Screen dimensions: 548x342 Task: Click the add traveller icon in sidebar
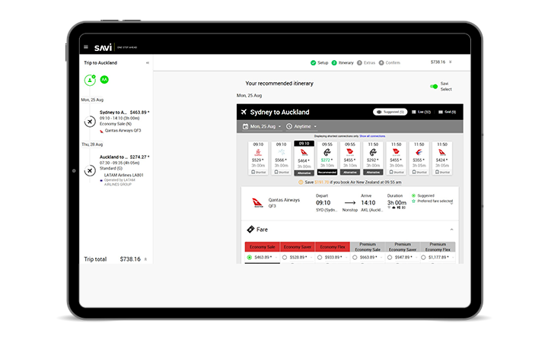90,79
